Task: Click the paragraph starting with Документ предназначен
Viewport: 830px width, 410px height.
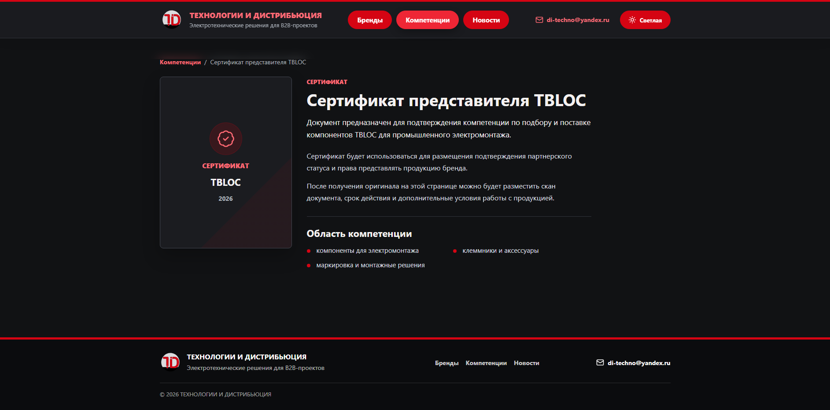Action: 449,129
